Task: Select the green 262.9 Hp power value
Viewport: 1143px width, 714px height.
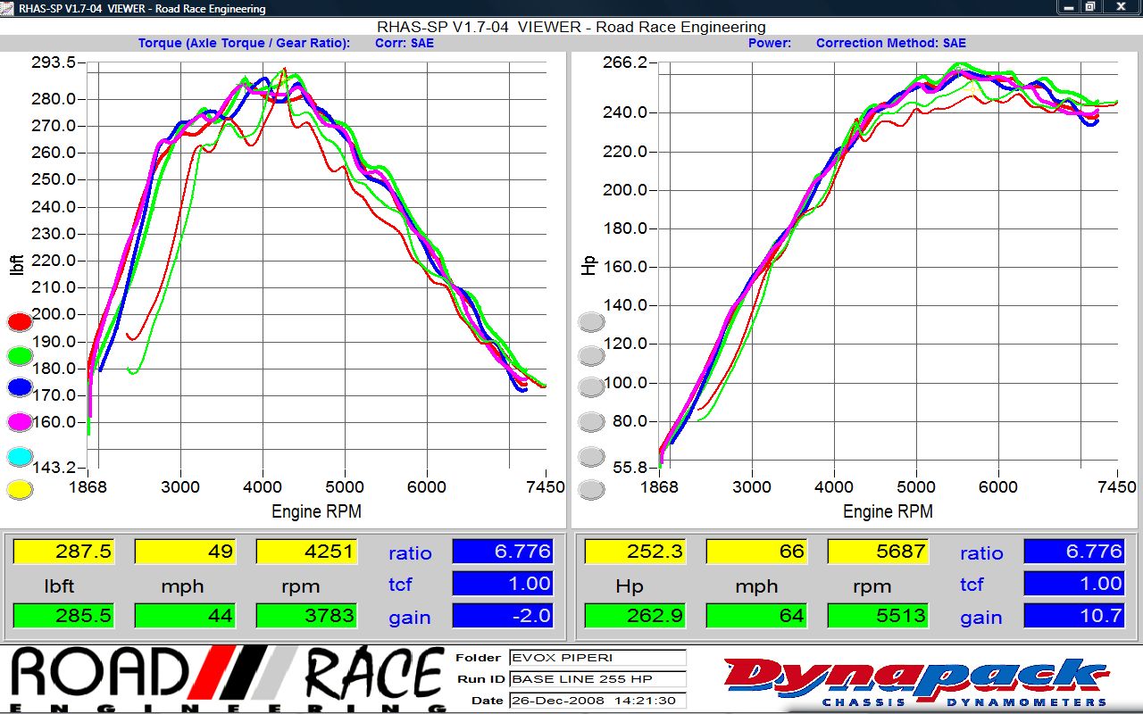Action: point(635,616)
